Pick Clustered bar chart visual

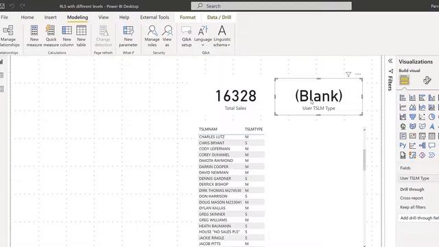tap(423, 97)
